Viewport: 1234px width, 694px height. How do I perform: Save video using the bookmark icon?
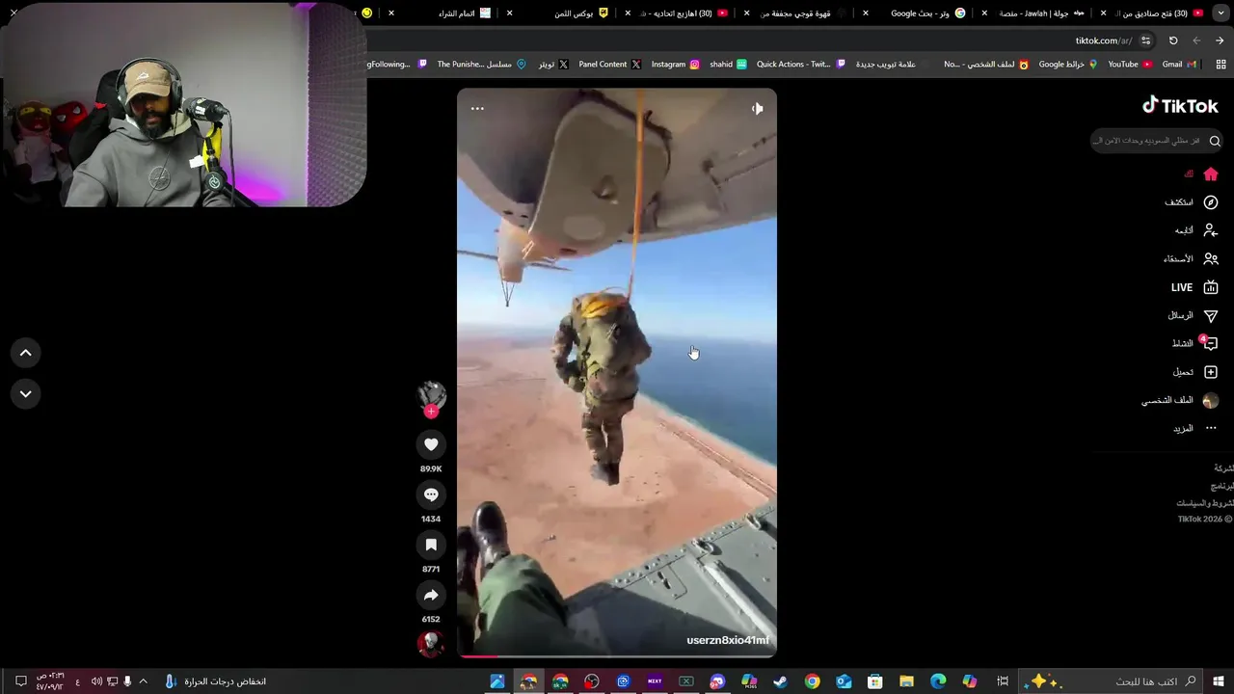pos(431,545)
